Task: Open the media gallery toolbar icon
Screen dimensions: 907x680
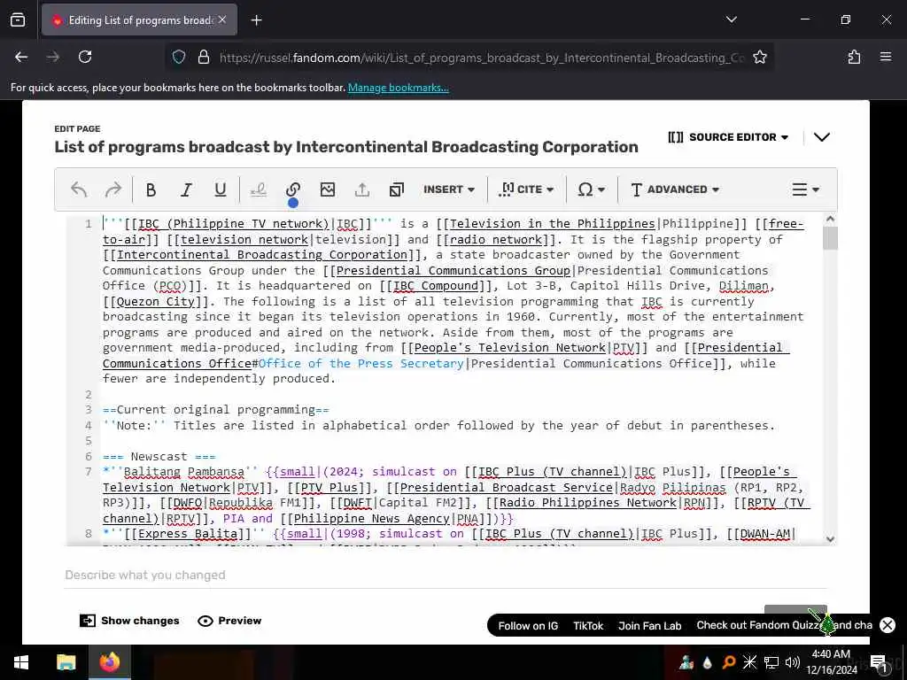Action: click(397, 189)
